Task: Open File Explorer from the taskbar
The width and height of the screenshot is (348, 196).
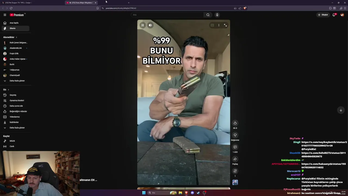Action: 180,193
